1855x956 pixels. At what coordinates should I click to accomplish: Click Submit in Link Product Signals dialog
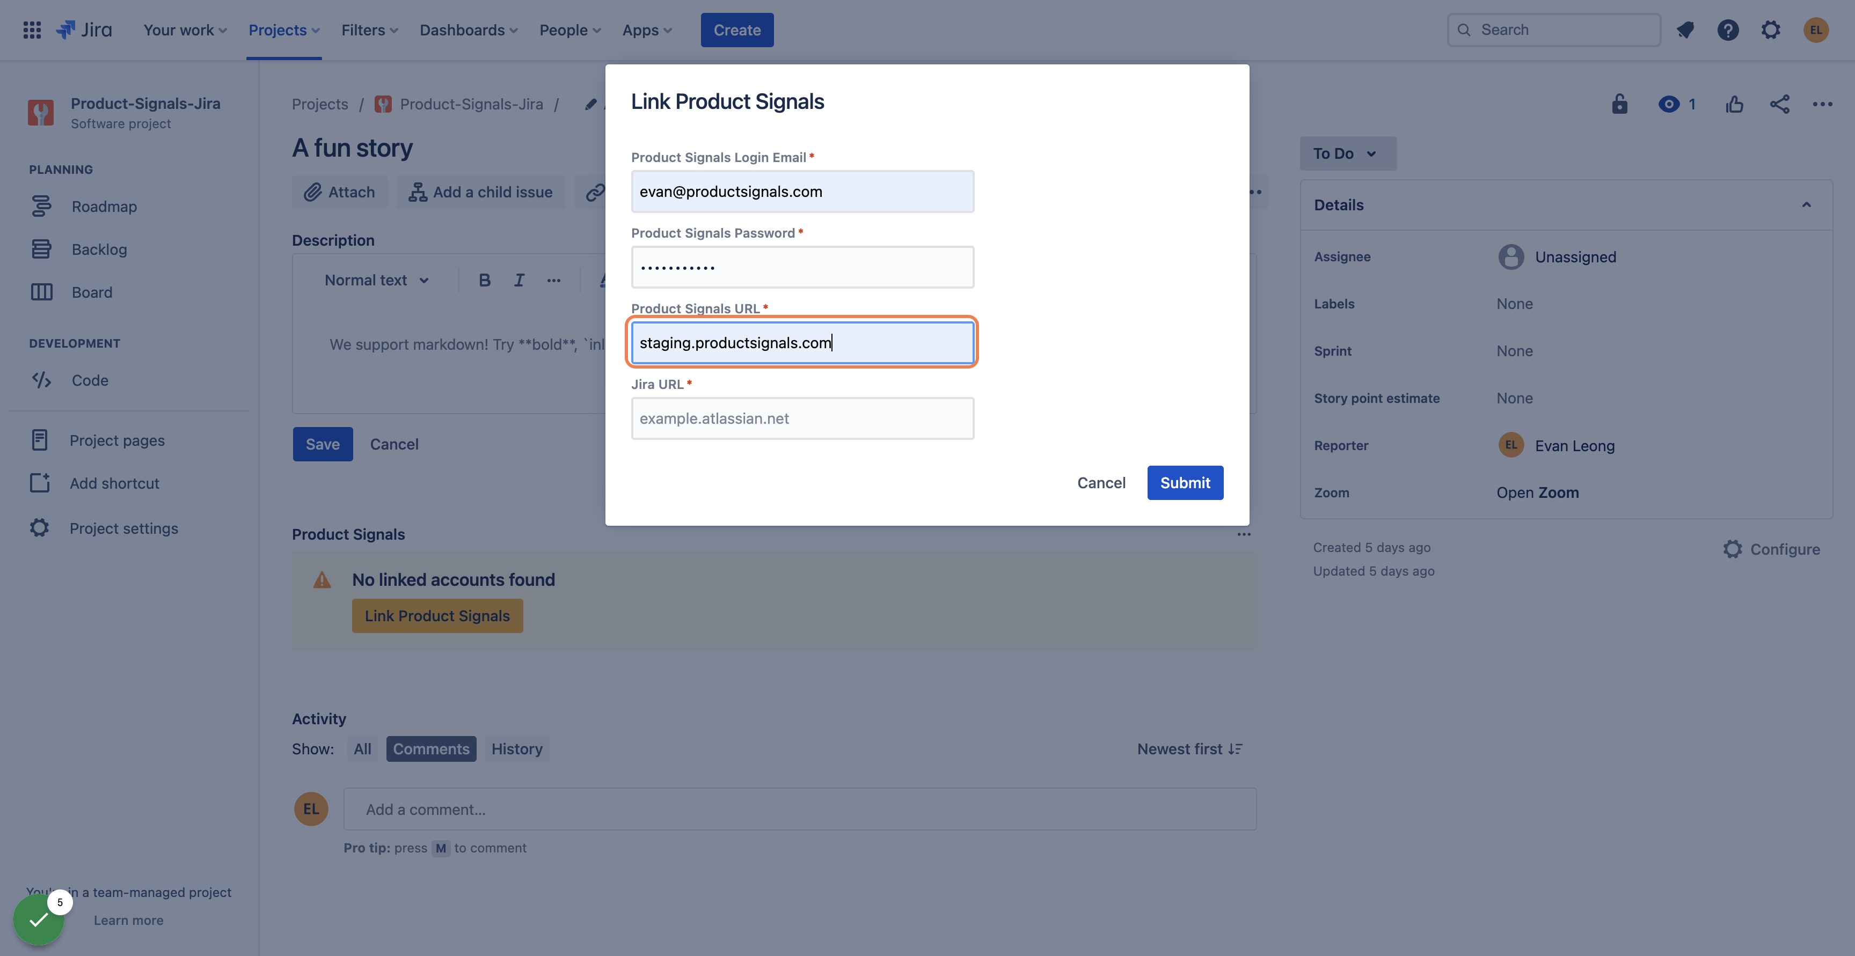[1185, 482]
